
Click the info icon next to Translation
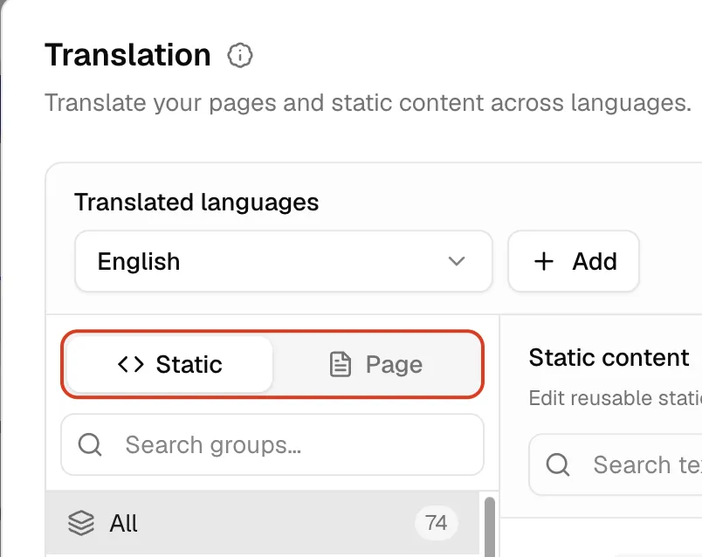(240, 56)
